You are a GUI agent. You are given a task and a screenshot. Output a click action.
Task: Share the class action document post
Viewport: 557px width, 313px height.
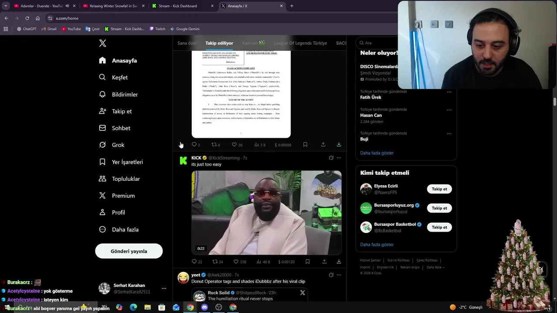[323, 145]
